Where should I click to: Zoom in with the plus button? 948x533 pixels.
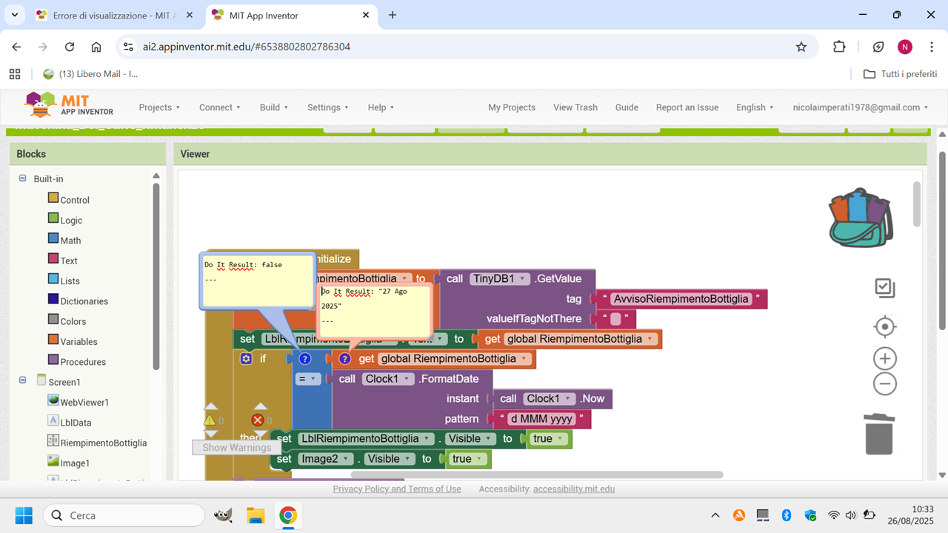point(884,359)
